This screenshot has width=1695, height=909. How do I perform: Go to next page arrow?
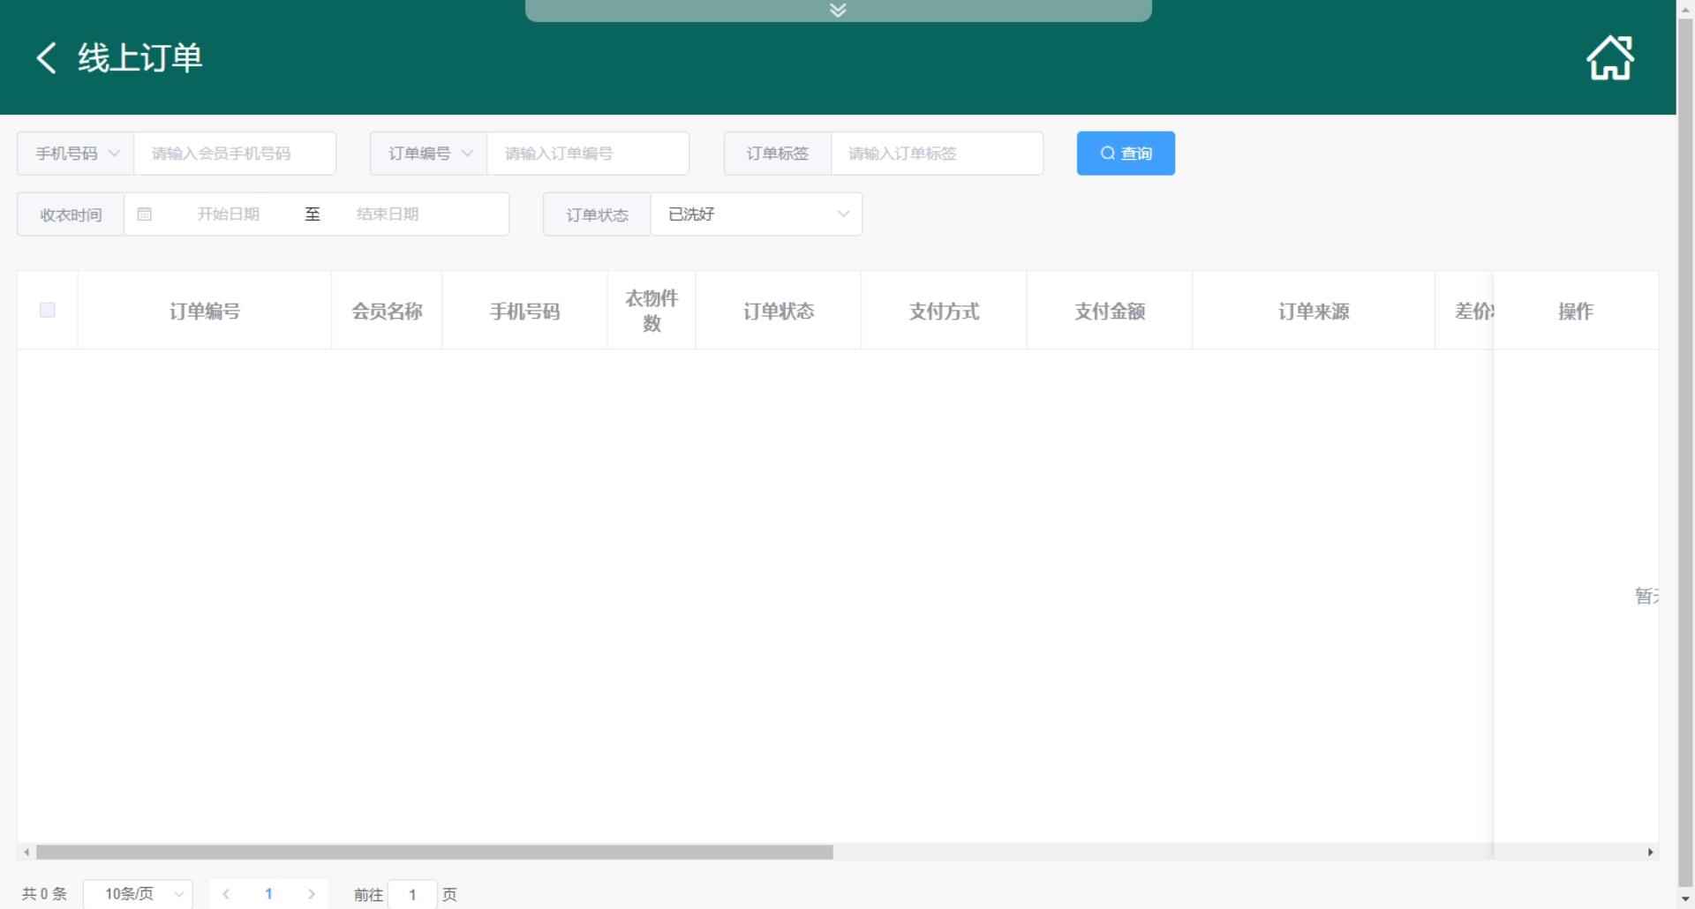(x=311, y=894)
